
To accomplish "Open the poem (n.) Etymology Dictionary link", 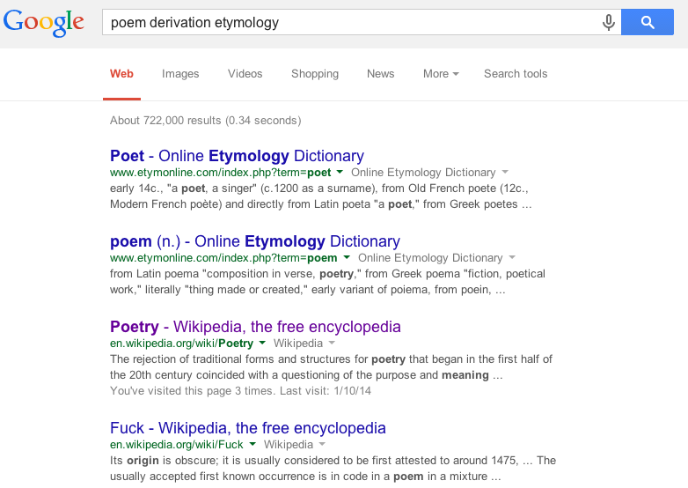I will coord(255,241).
